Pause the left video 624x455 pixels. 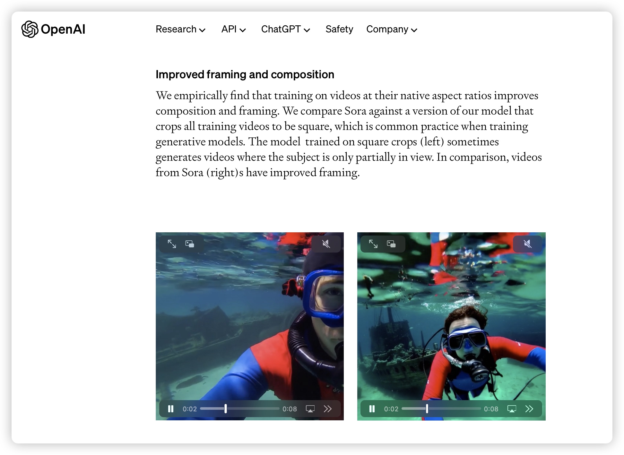[171, 409]
